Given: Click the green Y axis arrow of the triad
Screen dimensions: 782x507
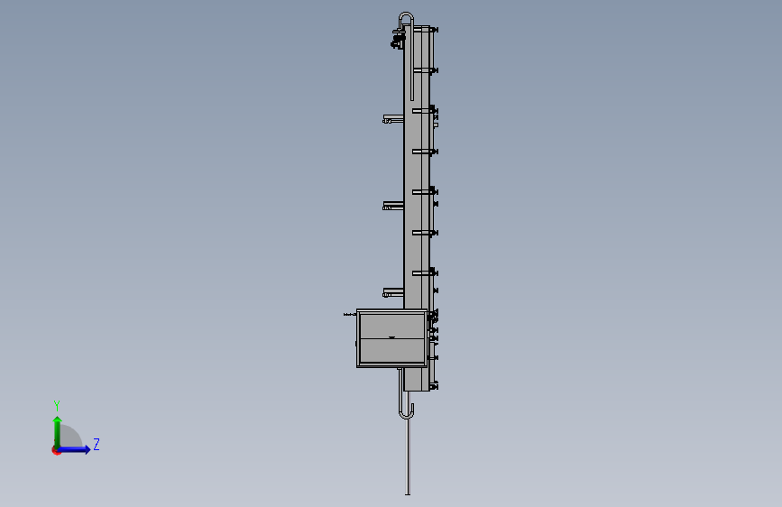Looking at the screenshot, I should point(58,431).
